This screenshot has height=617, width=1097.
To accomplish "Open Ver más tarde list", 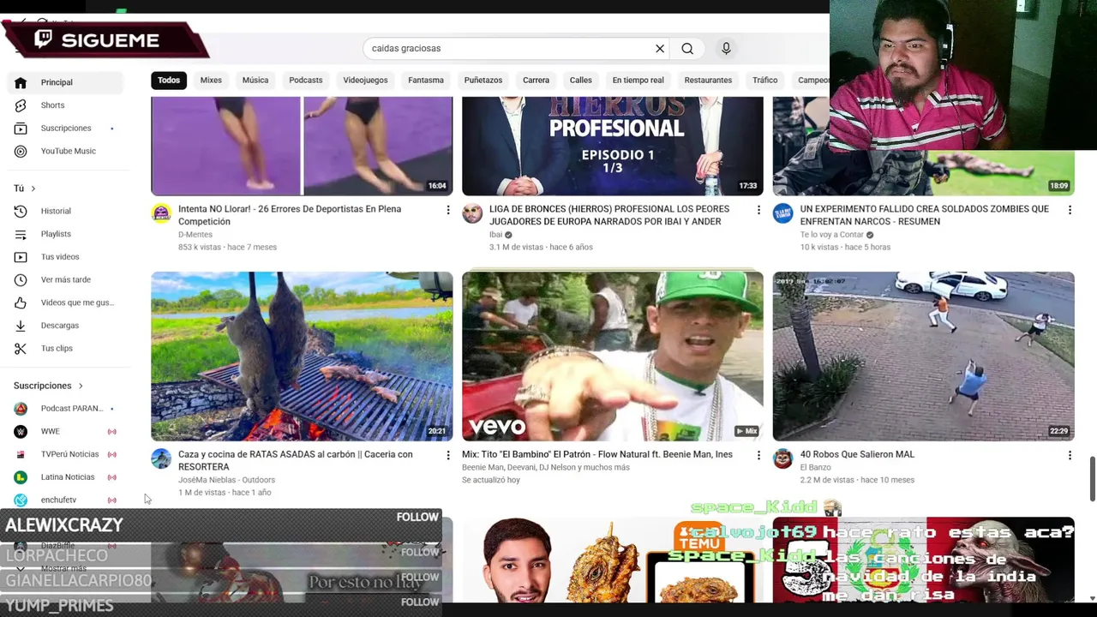I will (67, 279).
